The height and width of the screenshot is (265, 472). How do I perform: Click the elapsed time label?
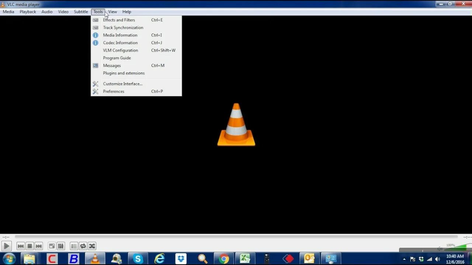point(6,237)
